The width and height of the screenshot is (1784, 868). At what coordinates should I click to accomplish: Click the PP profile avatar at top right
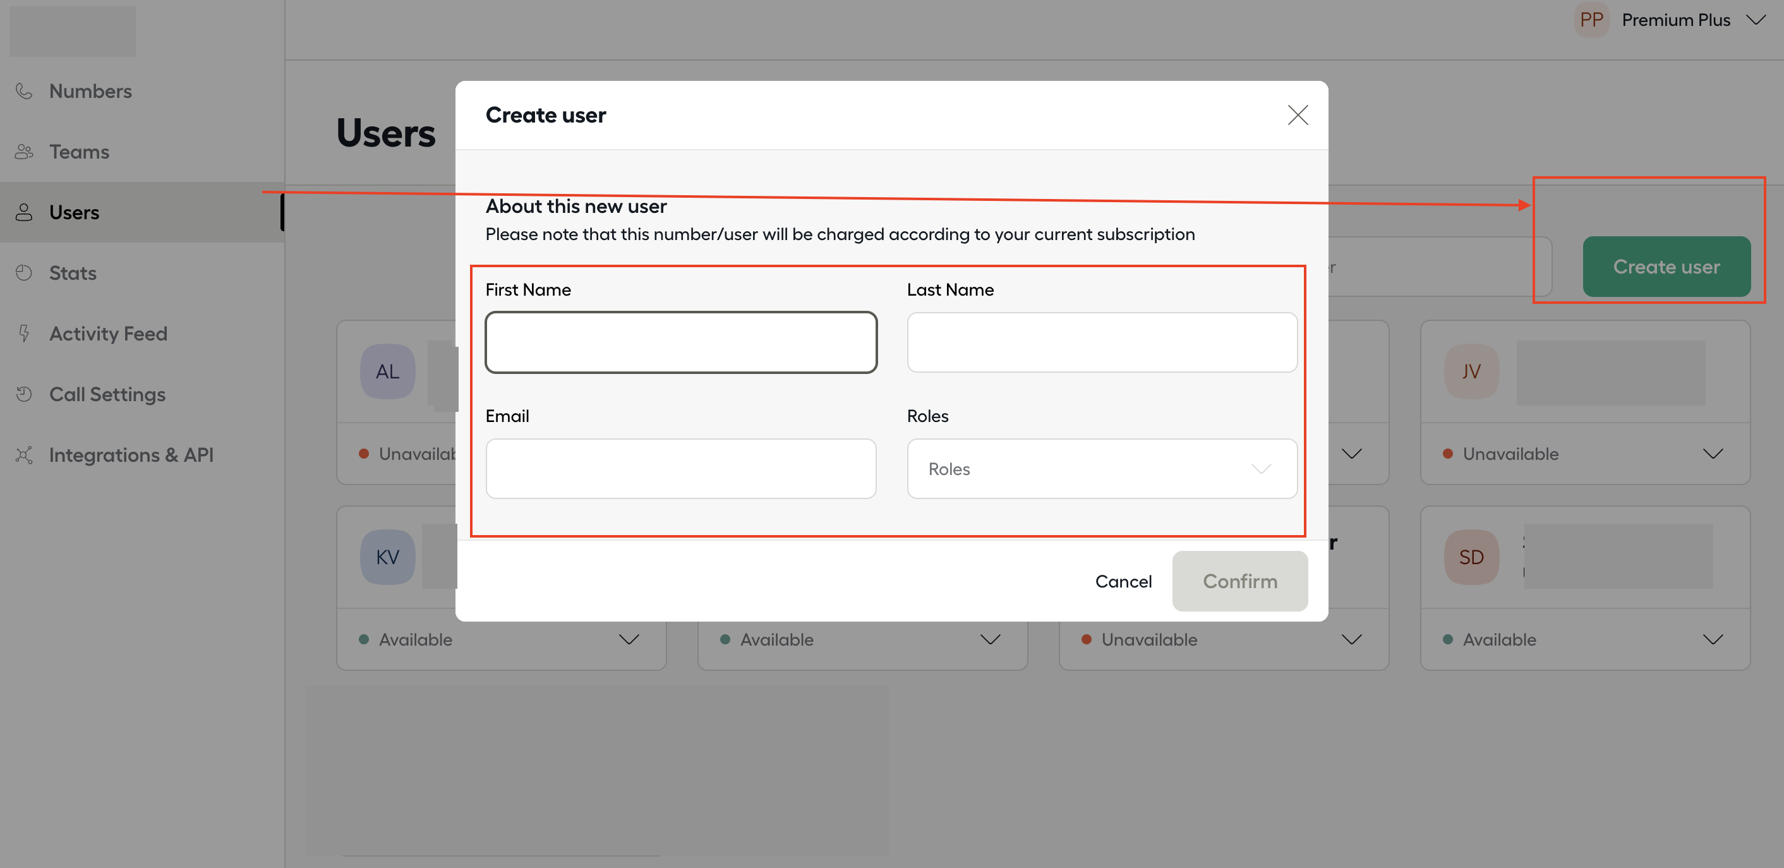pyautogui.click(x=1591, y=20)
